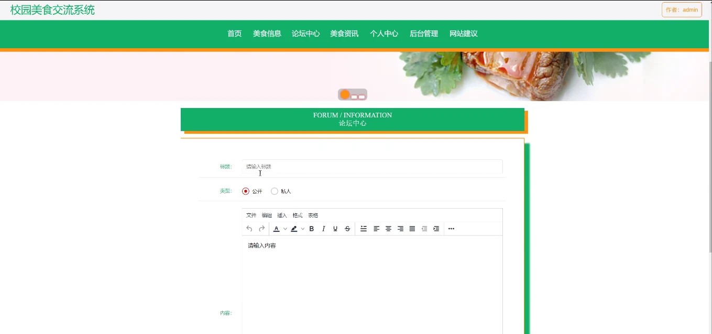The image size is (712, 334).
Task: Open the 格式 editor menu
Action: (x=298, y=216)
